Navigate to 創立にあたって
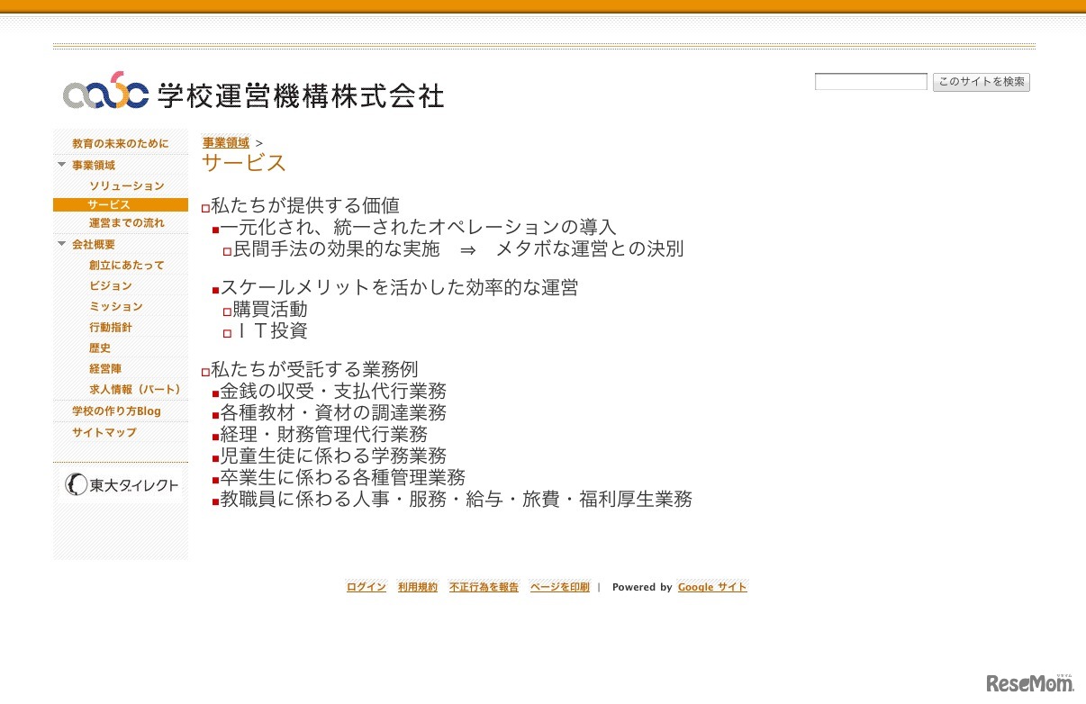The height and width of the screenshot is (704, 1086). point(126,265)
